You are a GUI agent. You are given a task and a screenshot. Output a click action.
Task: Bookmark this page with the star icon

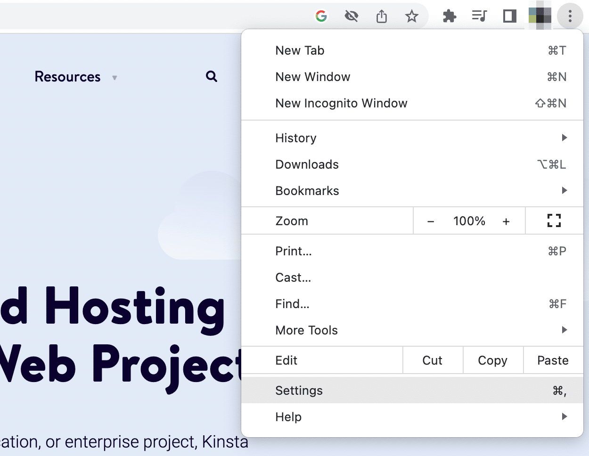412,16
